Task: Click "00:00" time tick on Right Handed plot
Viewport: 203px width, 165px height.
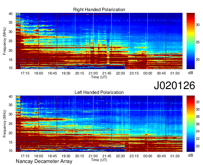Action: click(147, 73)
